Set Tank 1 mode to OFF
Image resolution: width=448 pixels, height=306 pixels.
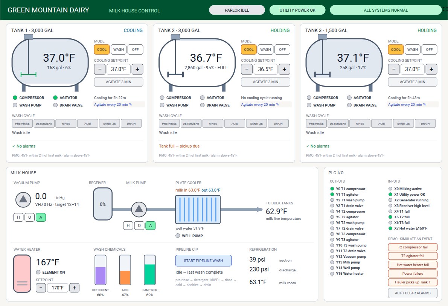tap(135, 49)
